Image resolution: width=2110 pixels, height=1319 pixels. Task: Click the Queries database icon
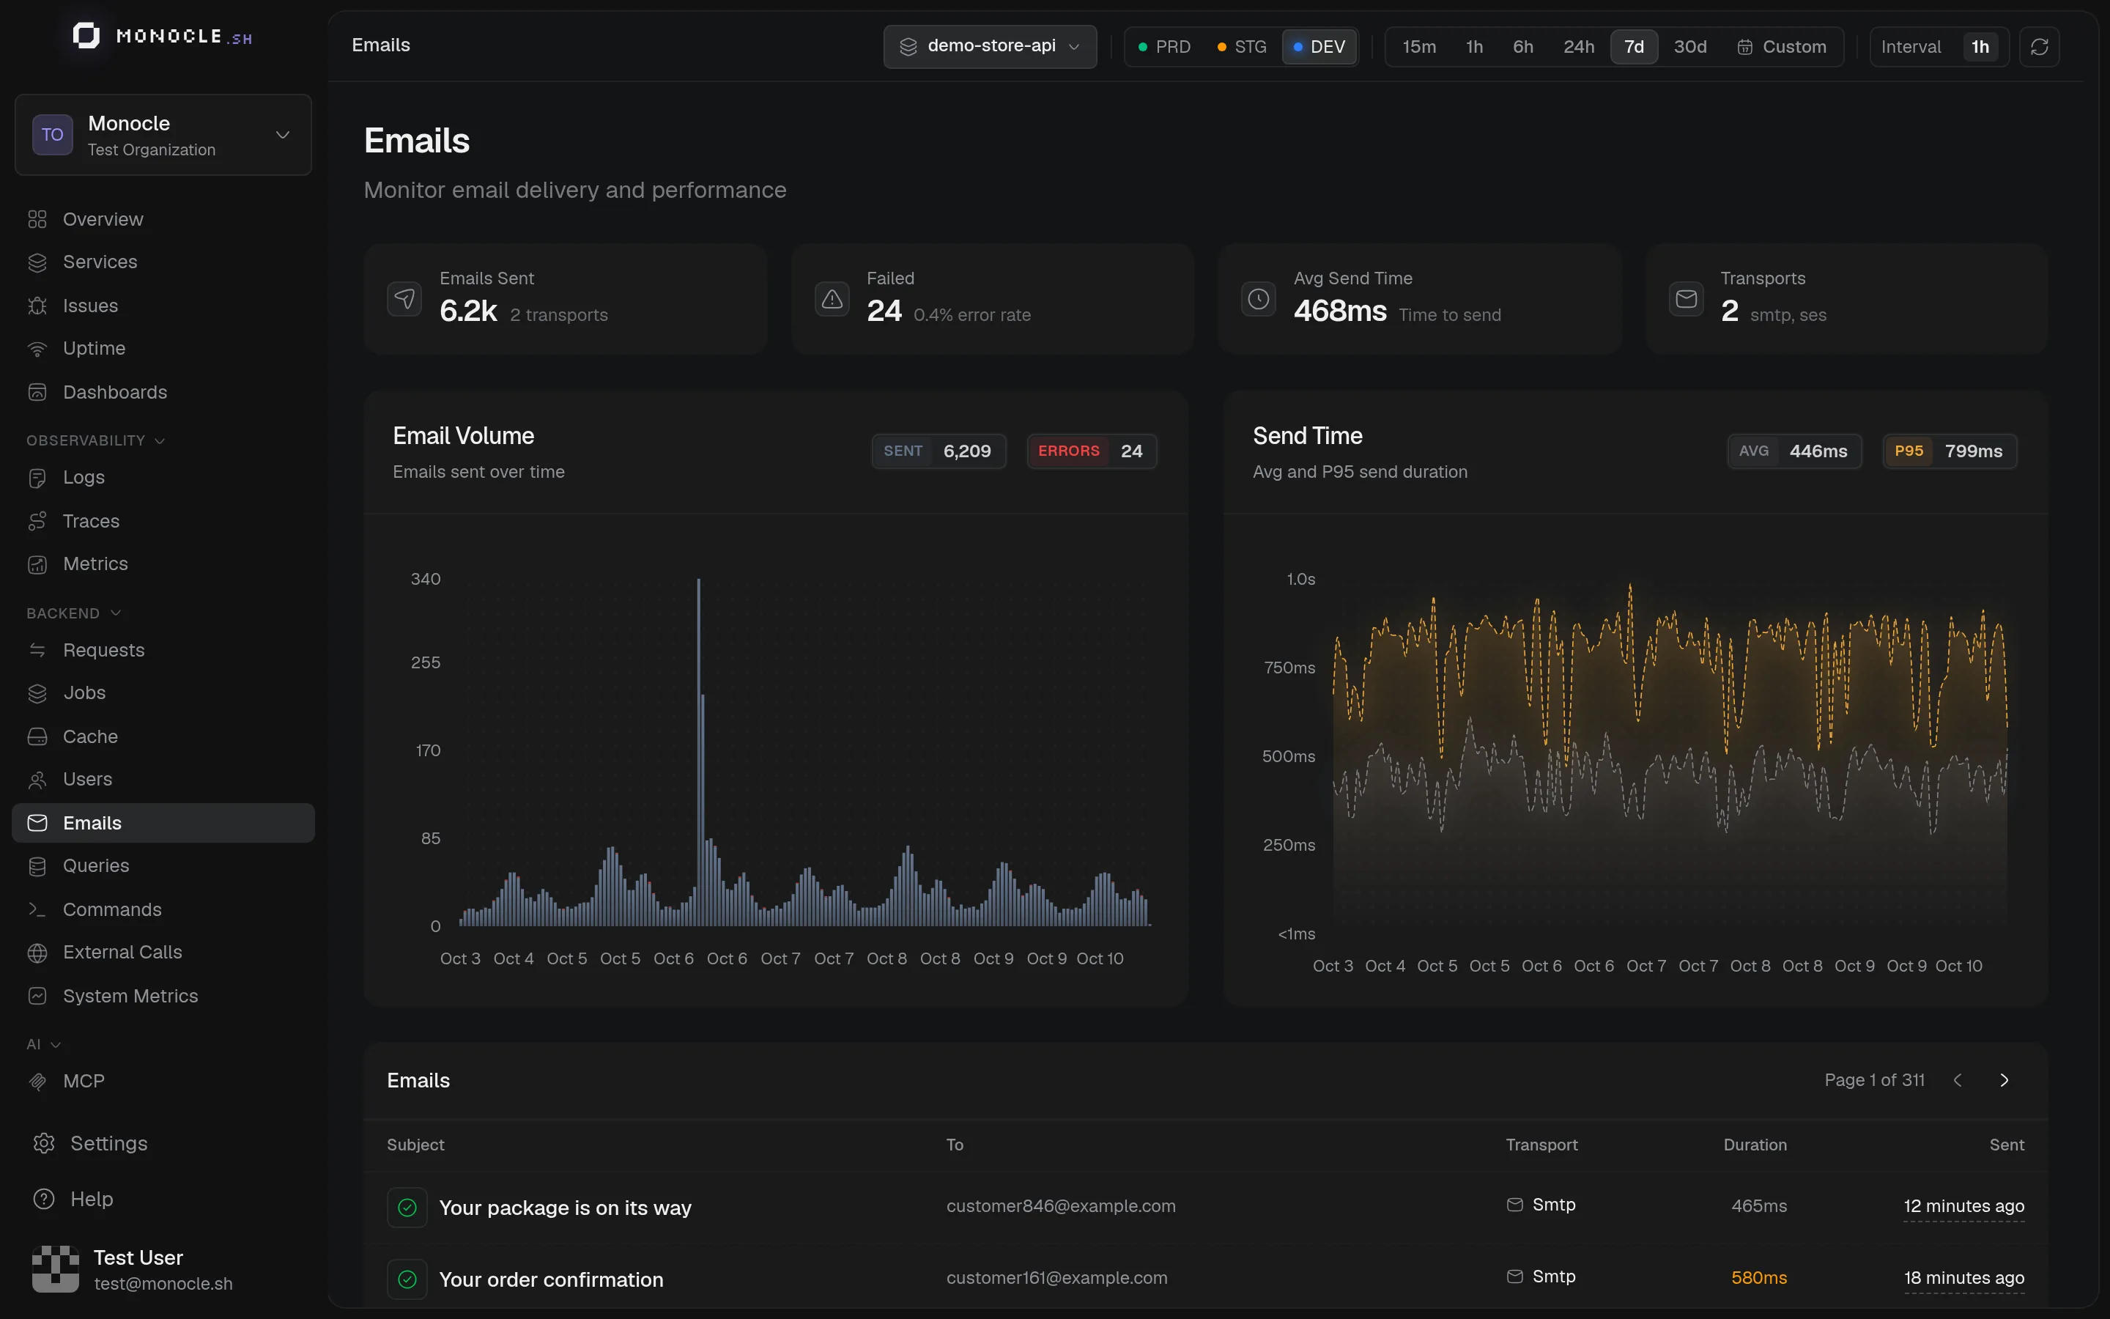click(x=37, y=866)
